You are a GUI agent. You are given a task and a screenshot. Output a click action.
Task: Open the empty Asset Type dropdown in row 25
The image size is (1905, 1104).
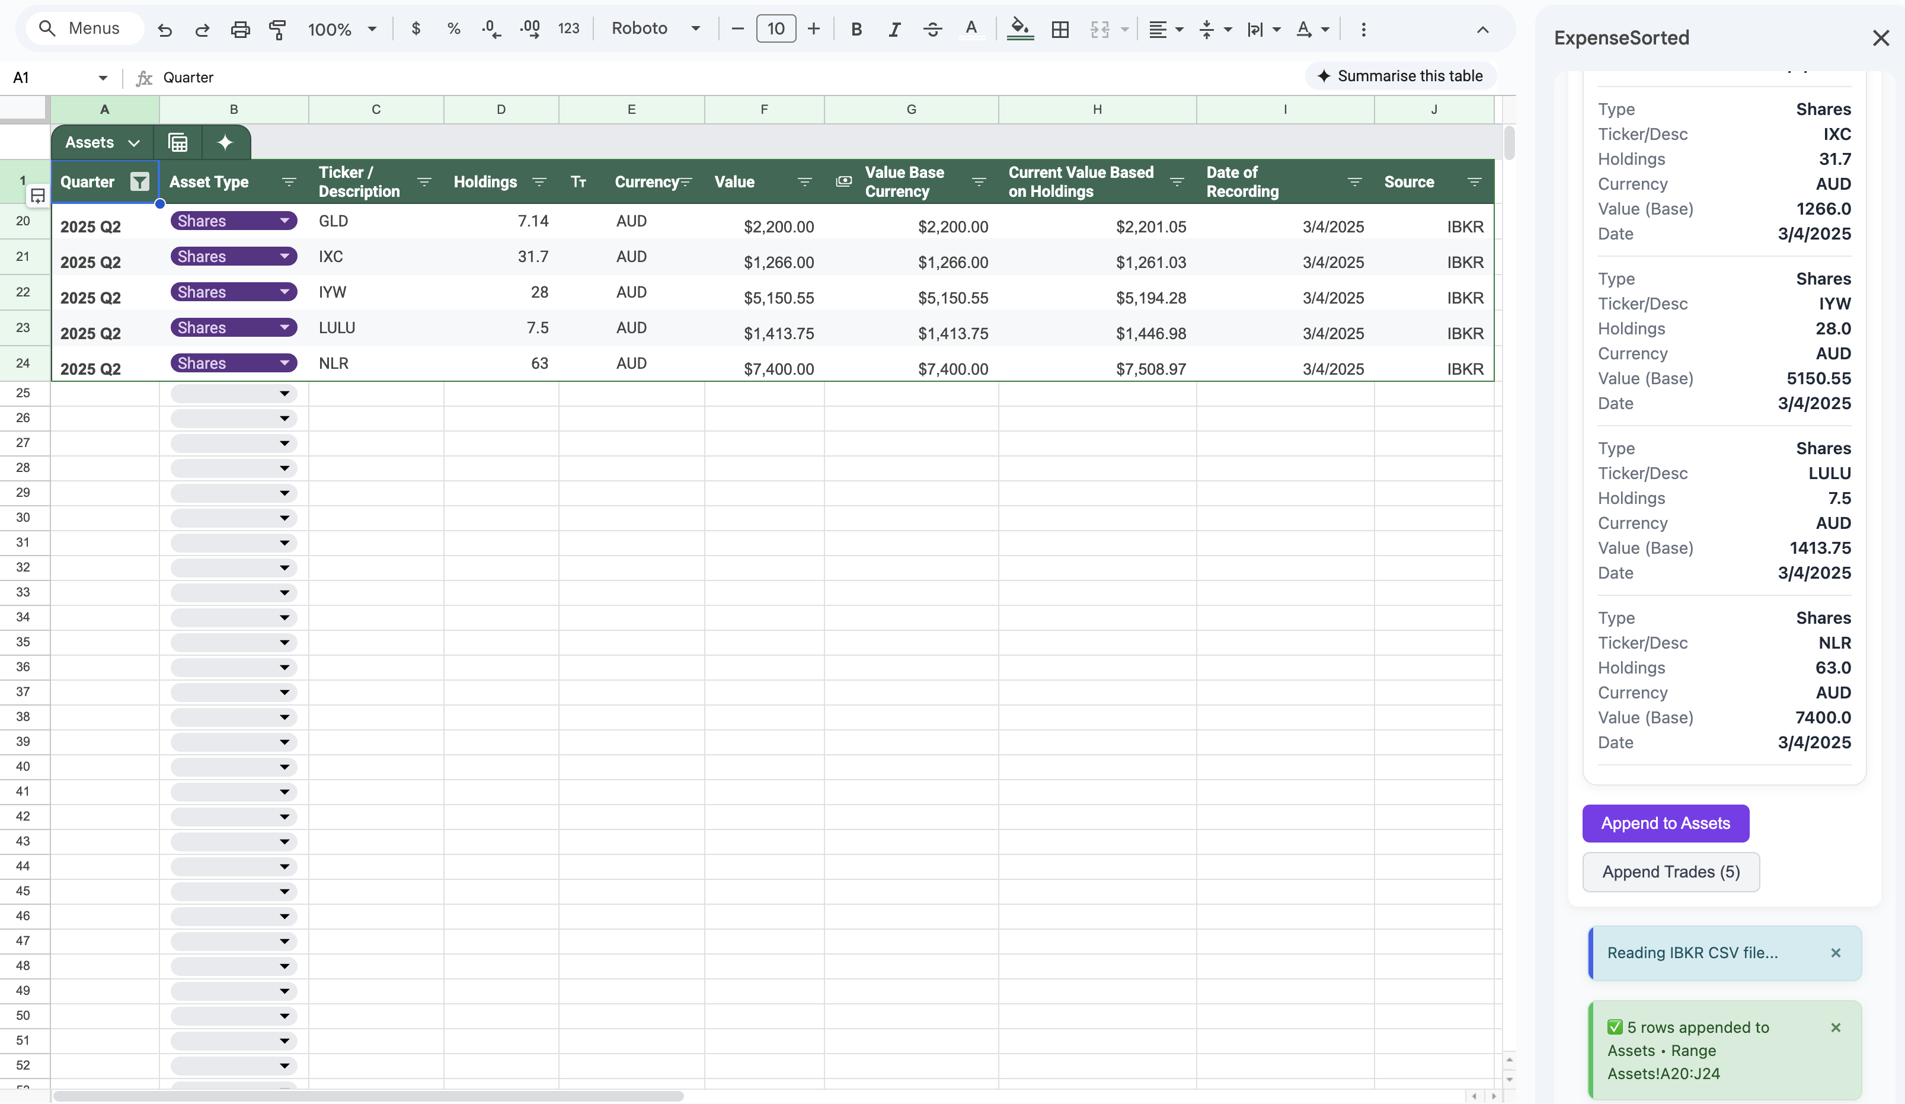[x=234, y=393]
